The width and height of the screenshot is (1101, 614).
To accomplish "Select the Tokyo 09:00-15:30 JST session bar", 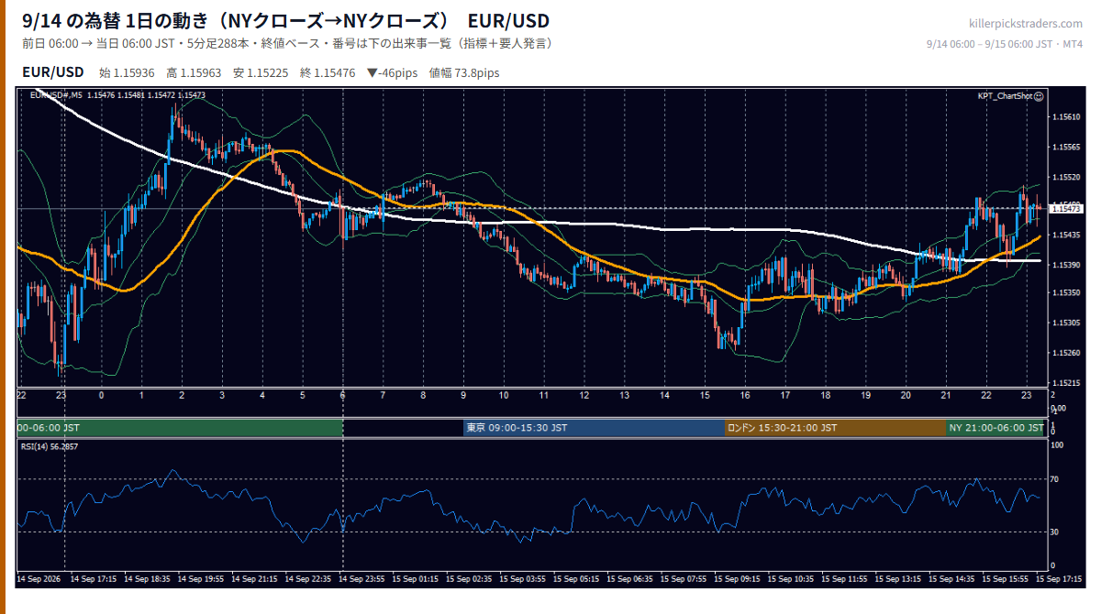I will 595,428.
